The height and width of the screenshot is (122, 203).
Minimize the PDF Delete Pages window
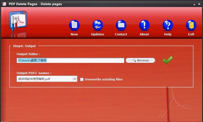[194, 4]
